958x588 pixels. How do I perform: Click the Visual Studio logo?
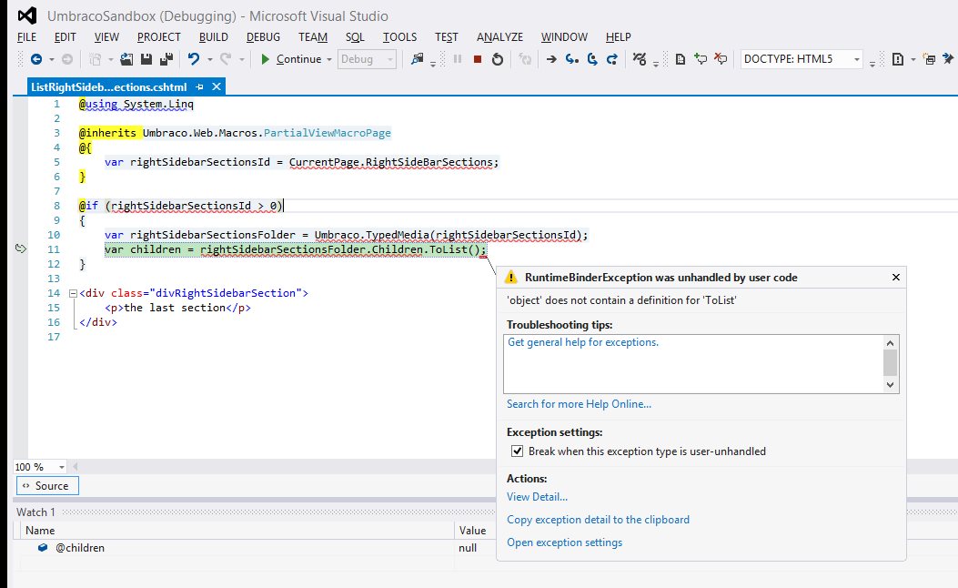[x=27, y=15]
